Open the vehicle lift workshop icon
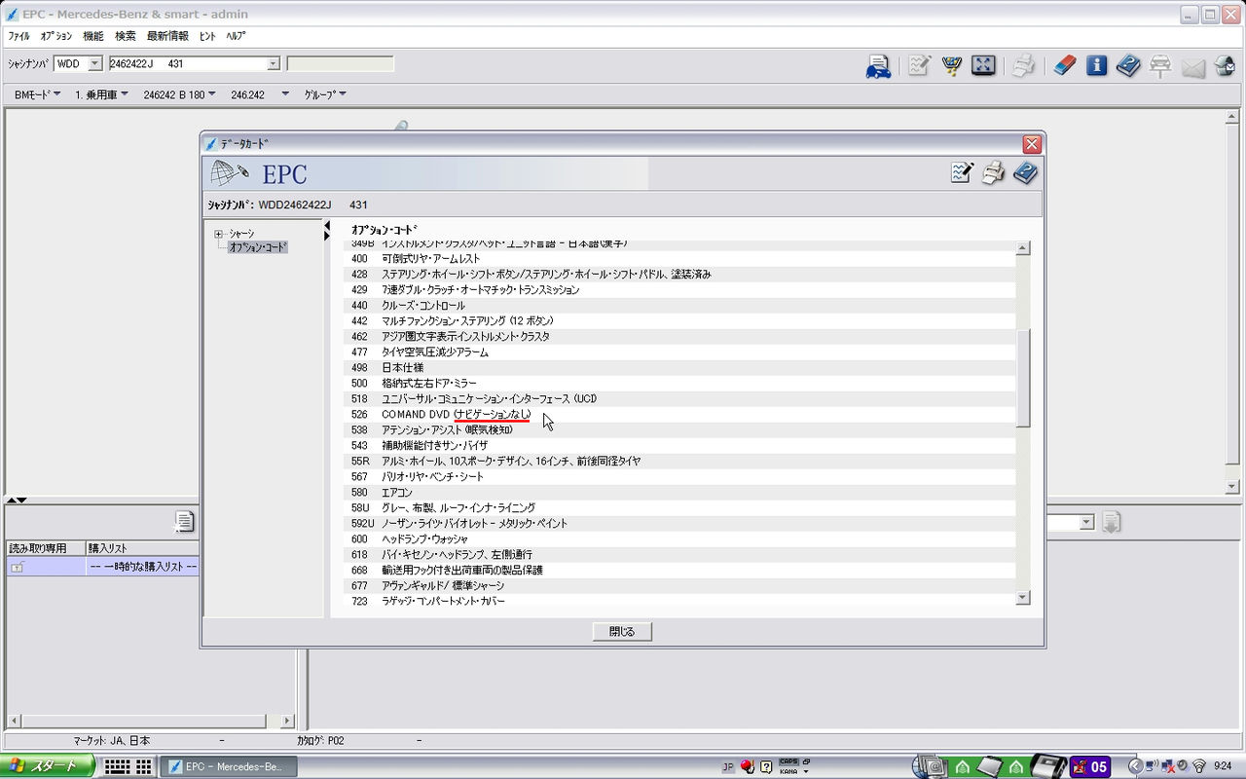 pyautogui.click(x=1160, y=64)
